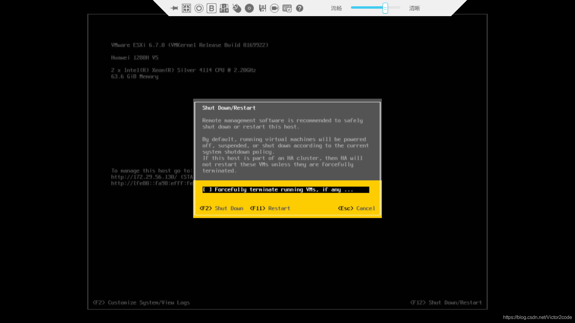Click the floppy-style virtual media icon
Image resolution: width=575 pixels, height=323 pixels.
[x=262, y=8]
